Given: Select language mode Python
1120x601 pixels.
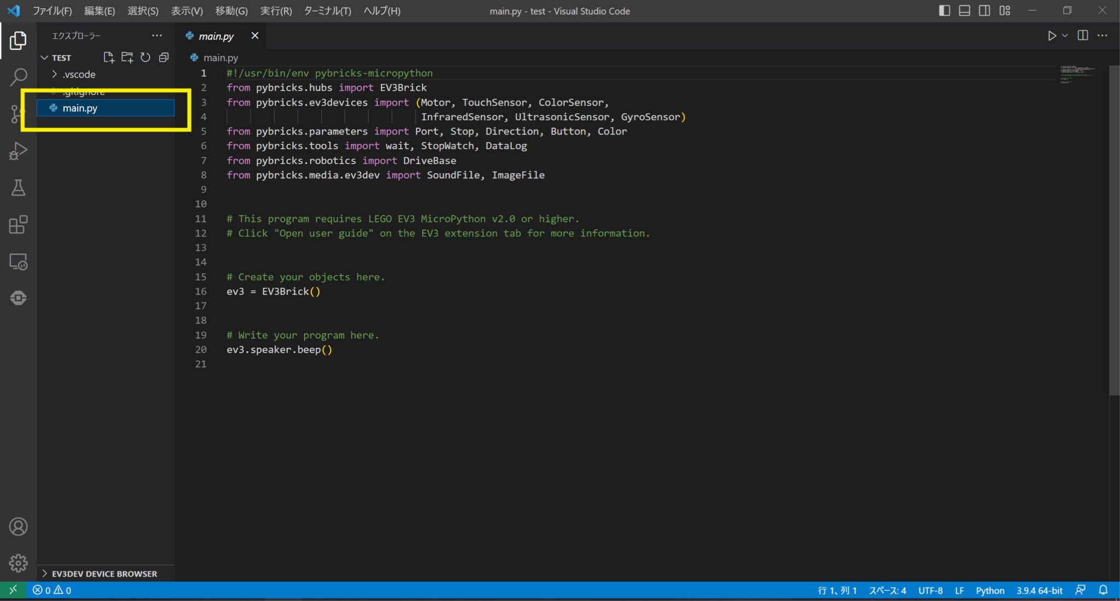Looking at the screenshot, I should (990, 590).
